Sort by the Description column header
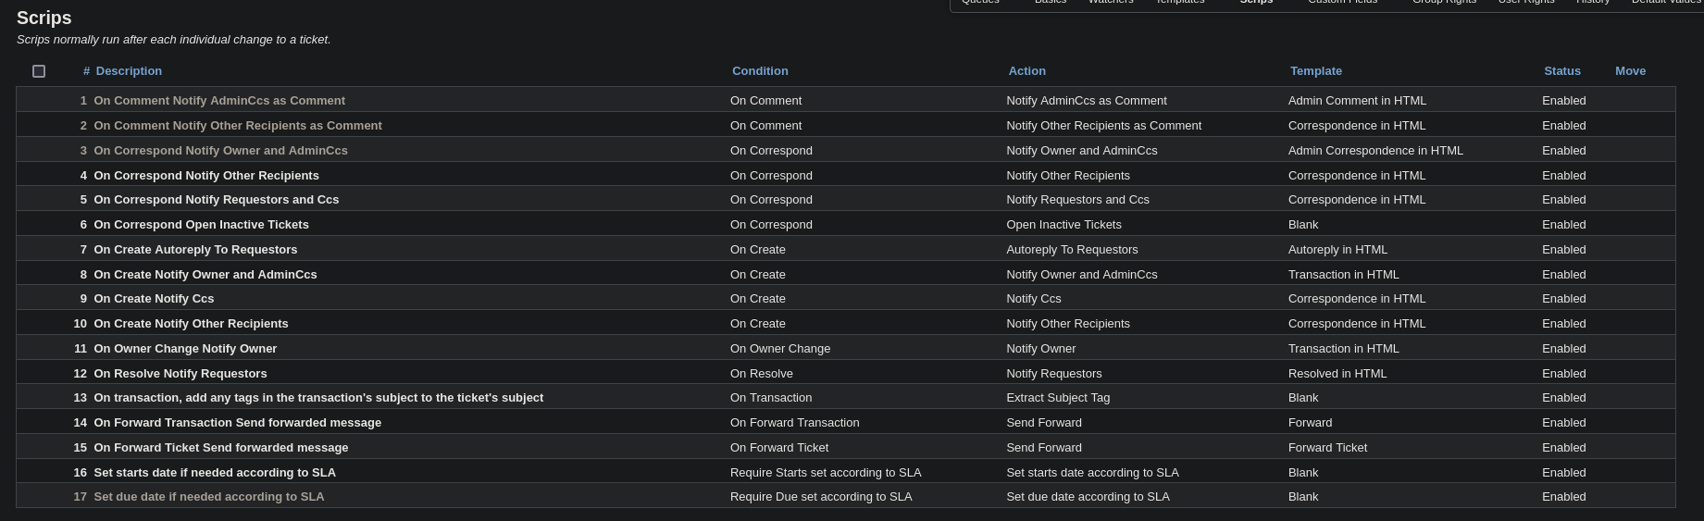 coord(129,71)
